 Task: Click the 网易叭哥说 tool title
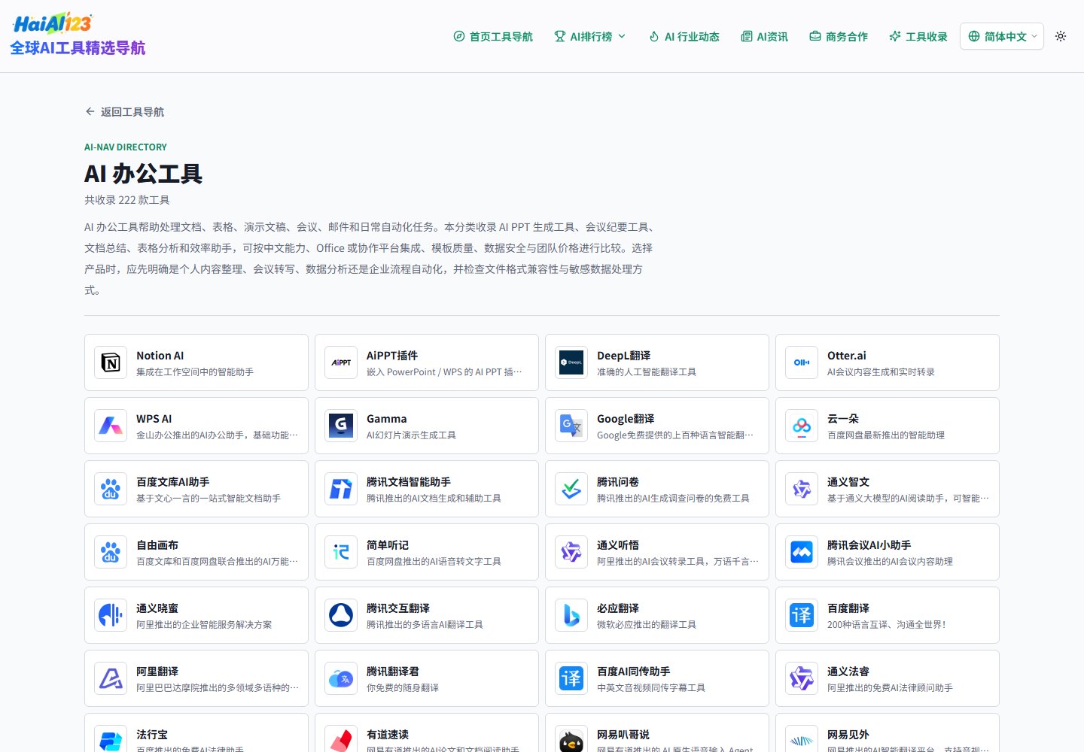[623, 735]
